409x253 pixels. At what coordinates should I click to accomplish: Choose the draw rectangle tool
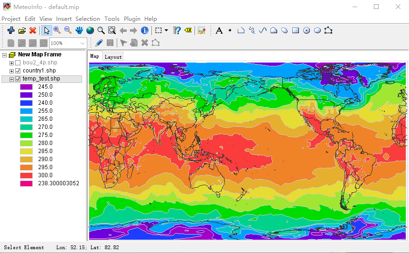pyautogui.click(x=295, y=30)
